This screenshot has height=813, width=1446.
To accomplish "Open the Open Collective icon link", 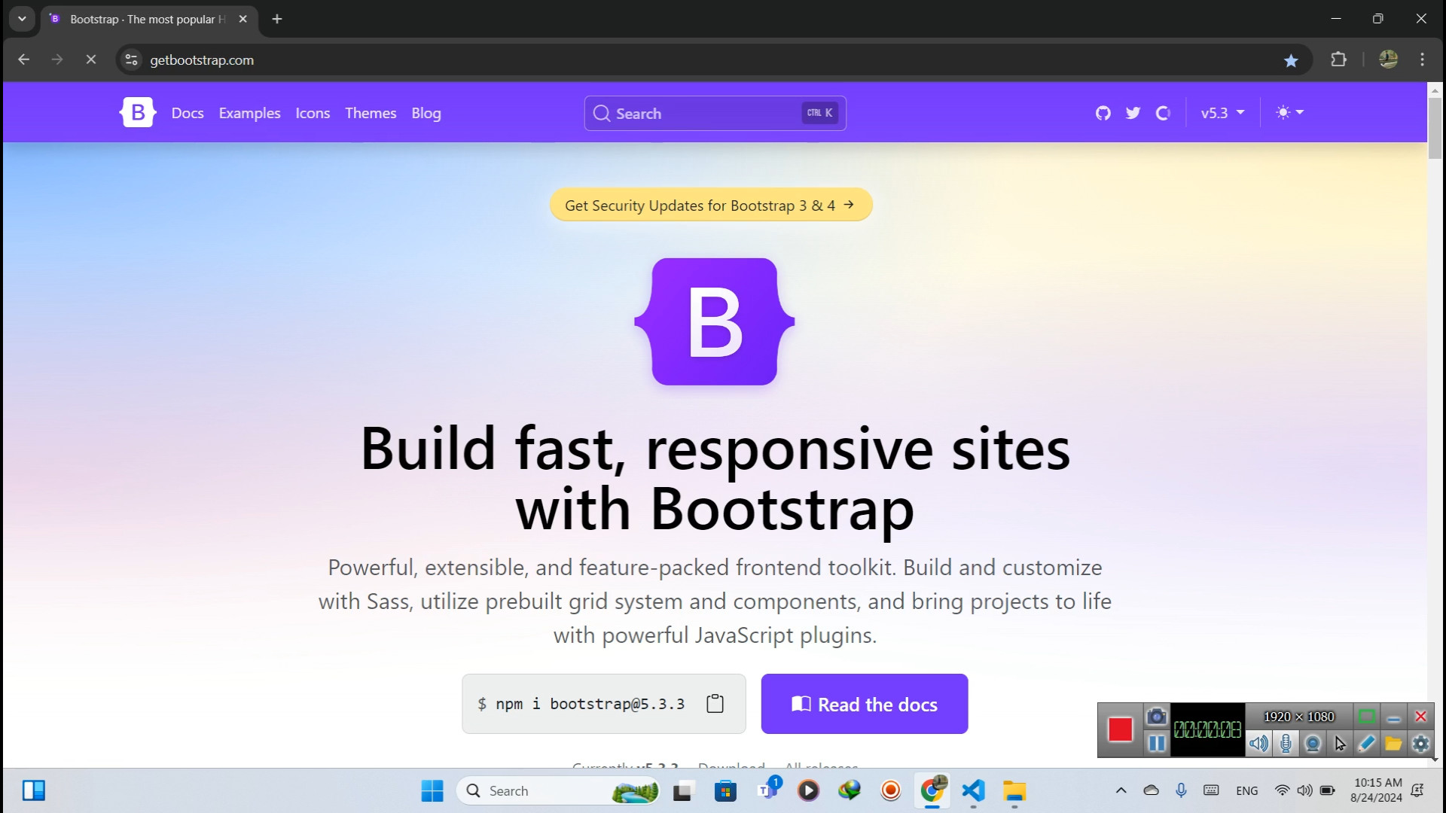I will [1163, 113].
